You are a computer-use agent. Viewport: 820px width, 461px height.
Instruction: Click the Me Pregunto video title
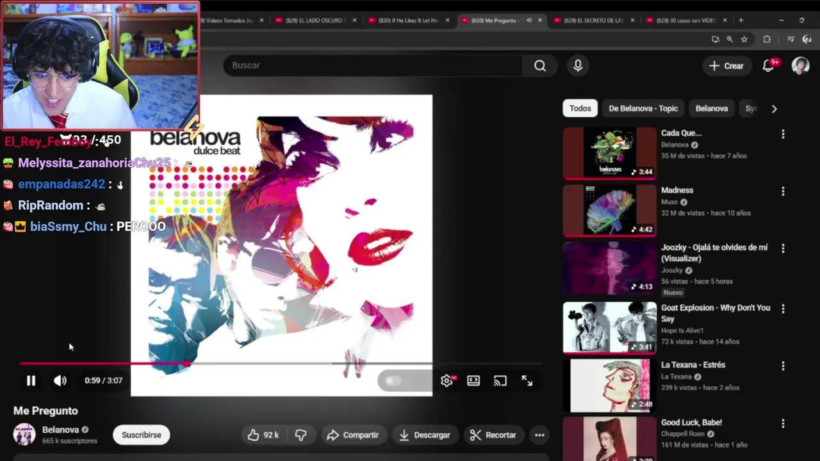tap(45, 411)
